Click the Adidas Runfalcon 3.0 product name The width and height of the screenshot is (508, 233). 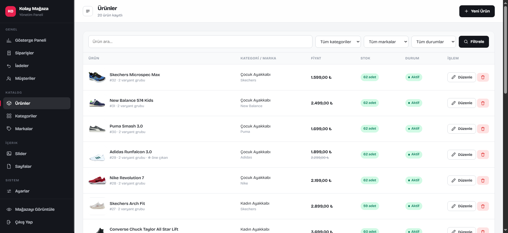(131, 152)
